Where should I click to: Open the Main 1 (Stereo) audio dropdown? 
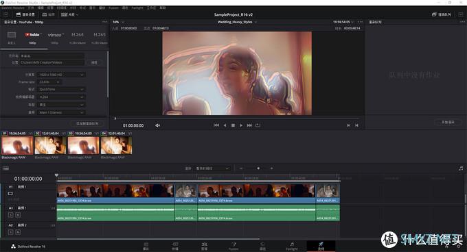pyautogui.click(x=61, y=112)
